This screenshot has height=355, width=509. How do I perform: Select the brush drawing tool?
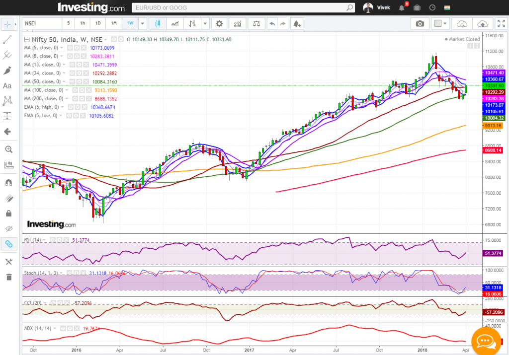pyautogui.click(x=7, y=71)
